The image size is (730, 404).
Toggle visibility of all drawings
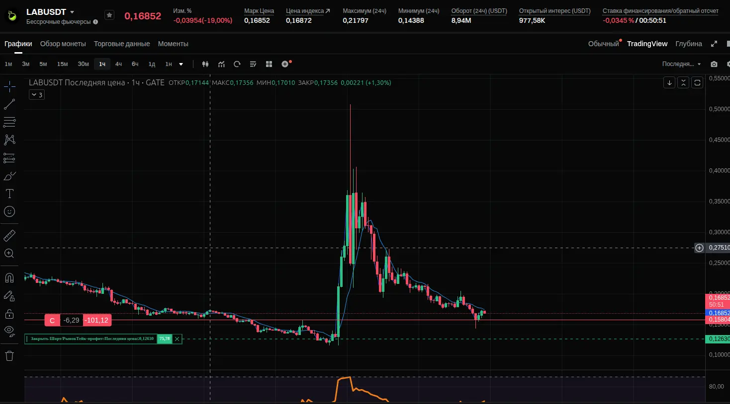[x=9, y=331]
